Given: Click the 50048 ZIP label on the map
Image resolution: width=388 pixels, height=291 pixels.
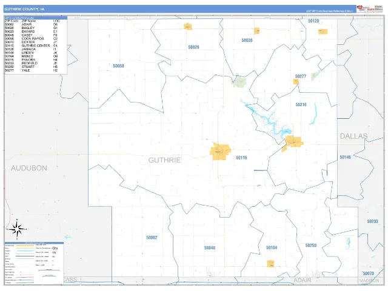Looking at the screenshot, I should [x=210, y=248].
